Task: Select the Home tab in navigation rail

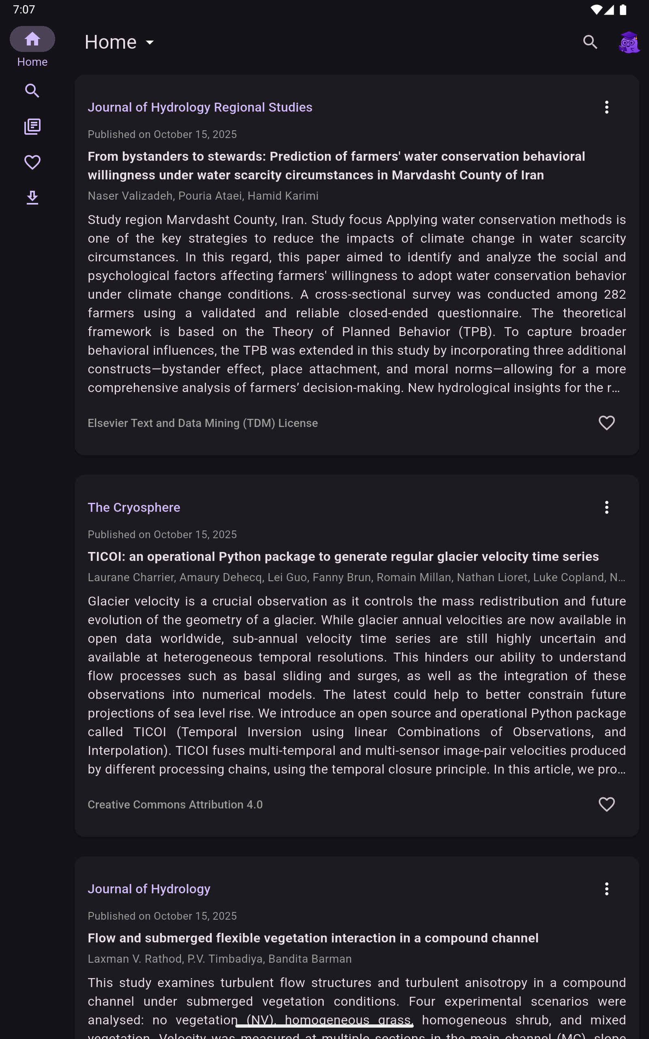Action: [x=32, y=39]
